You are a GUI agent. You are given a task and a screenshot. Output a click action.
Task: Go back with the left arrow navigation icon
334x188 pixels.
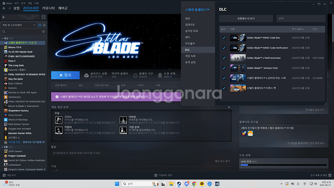[4, 8]
